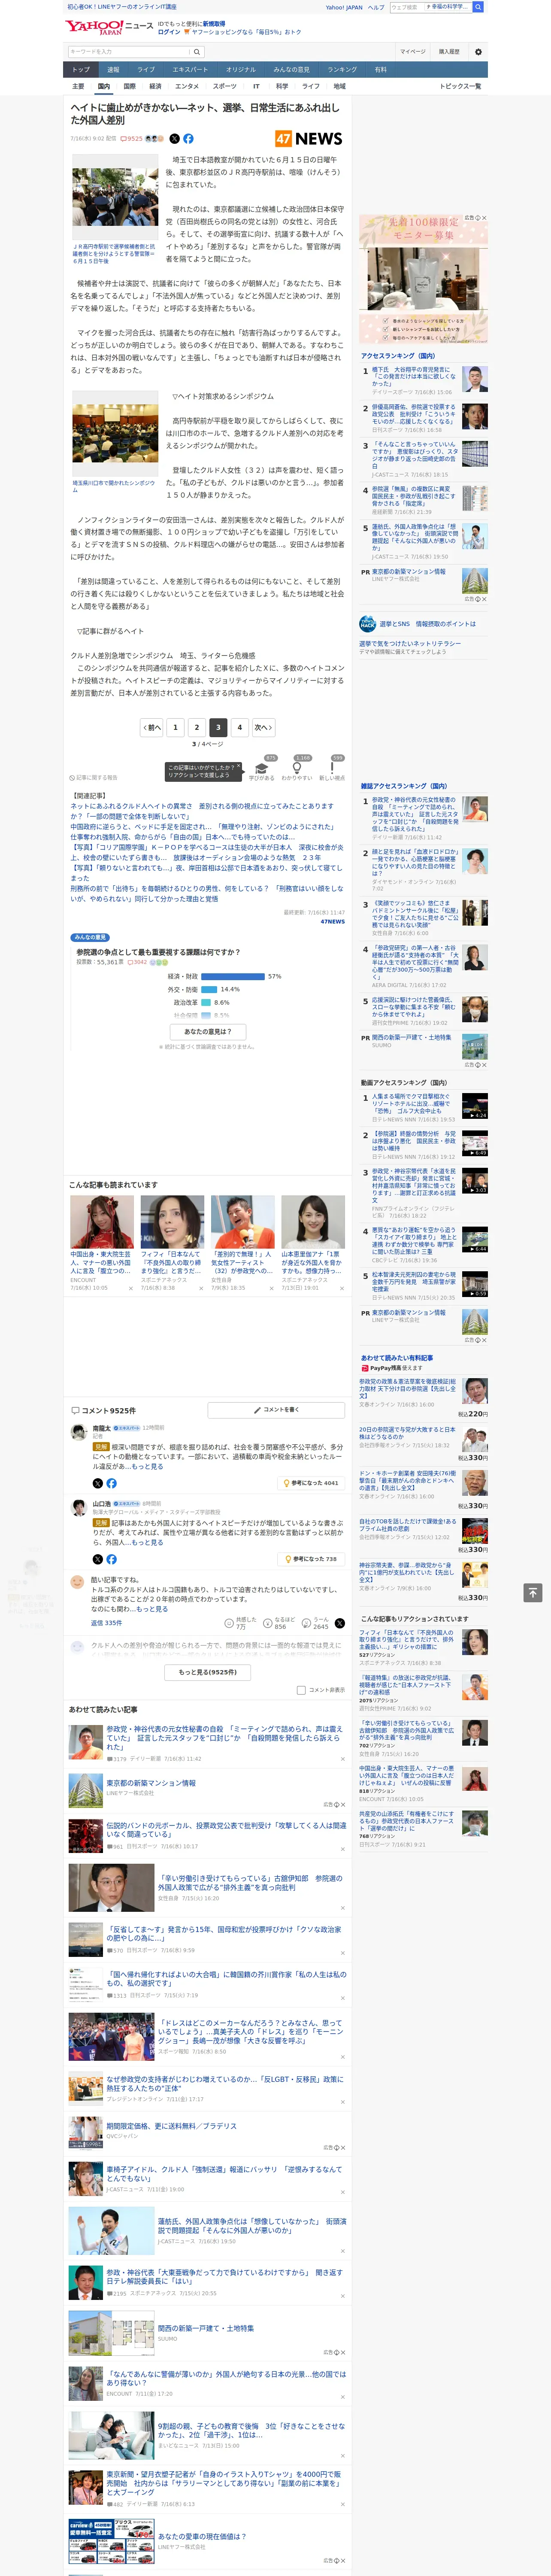Image resolution: width=551 pixels, height=2576 pixels.
Task: Click 山口浩 commenter avatar
Action: (78, 1508)
